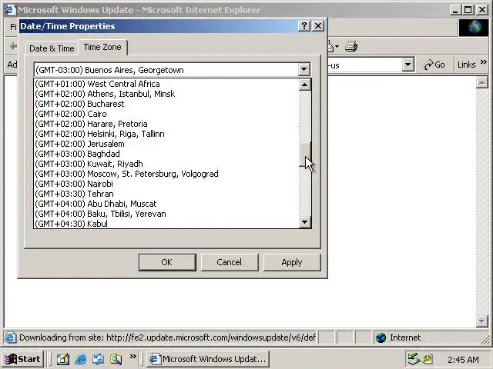The image size is (493, 369).
Task: Launch the first notepad-style Quick Launch icon
Action: click(63, 359)
